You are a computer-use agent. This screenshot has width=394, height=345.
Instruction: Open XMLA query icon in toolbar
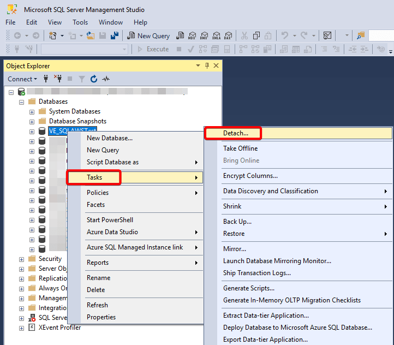pos(216,35)
